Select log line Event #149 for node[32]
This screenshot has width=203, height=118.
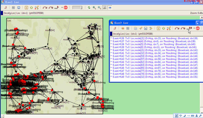(x=154, y=77)
